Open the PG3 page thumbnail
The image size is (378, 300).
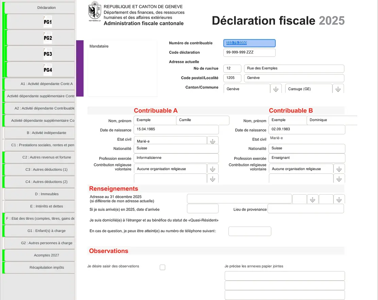[48, 54]
